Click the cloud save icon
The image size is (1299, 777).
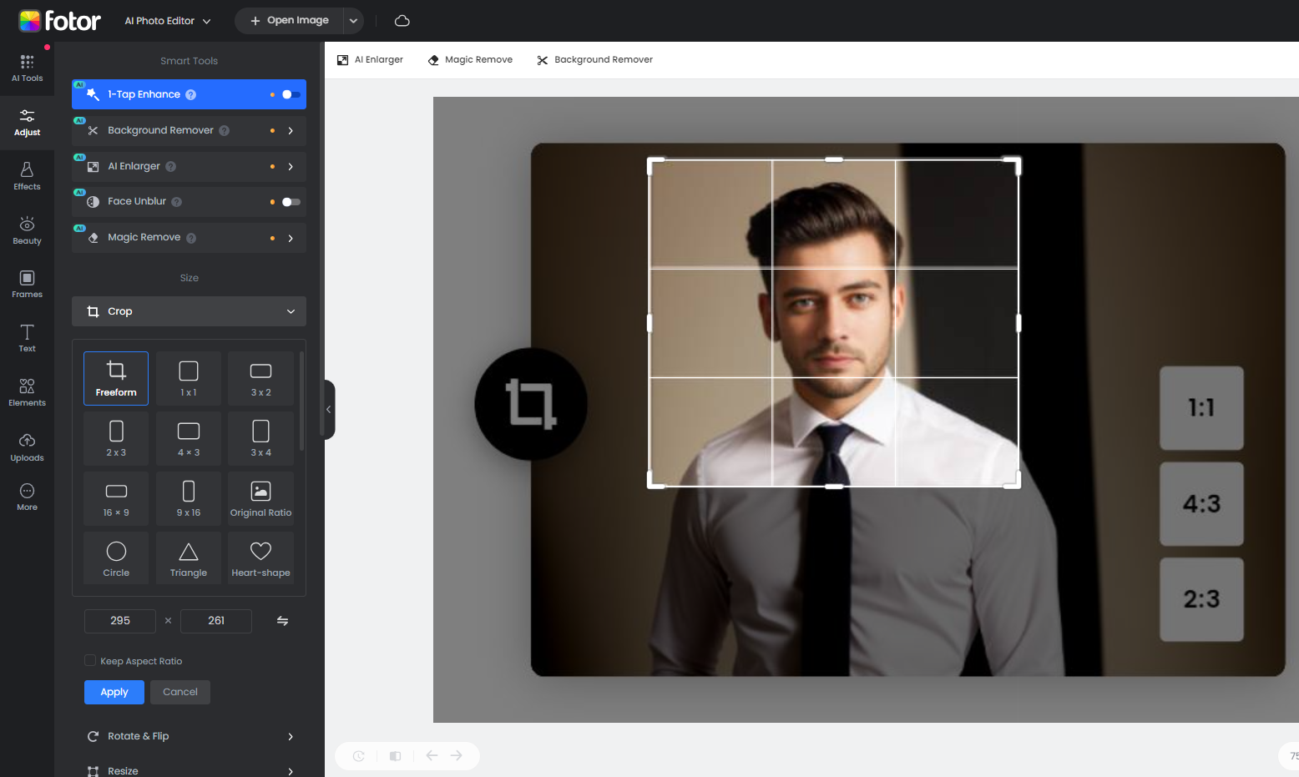point(402,21)
